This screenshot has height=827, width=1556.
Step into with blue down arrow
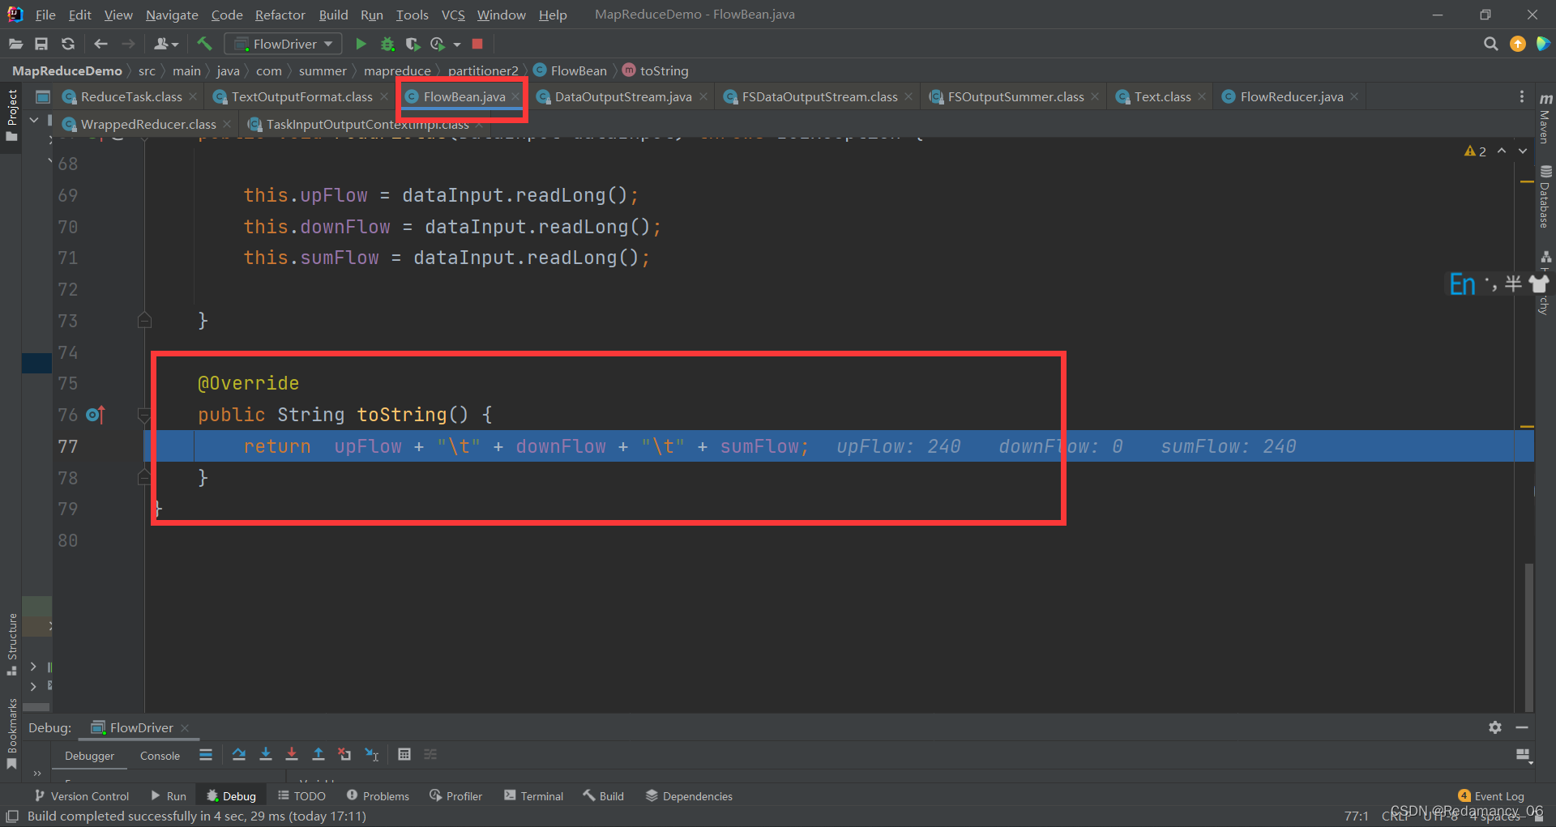click(265, 754)
